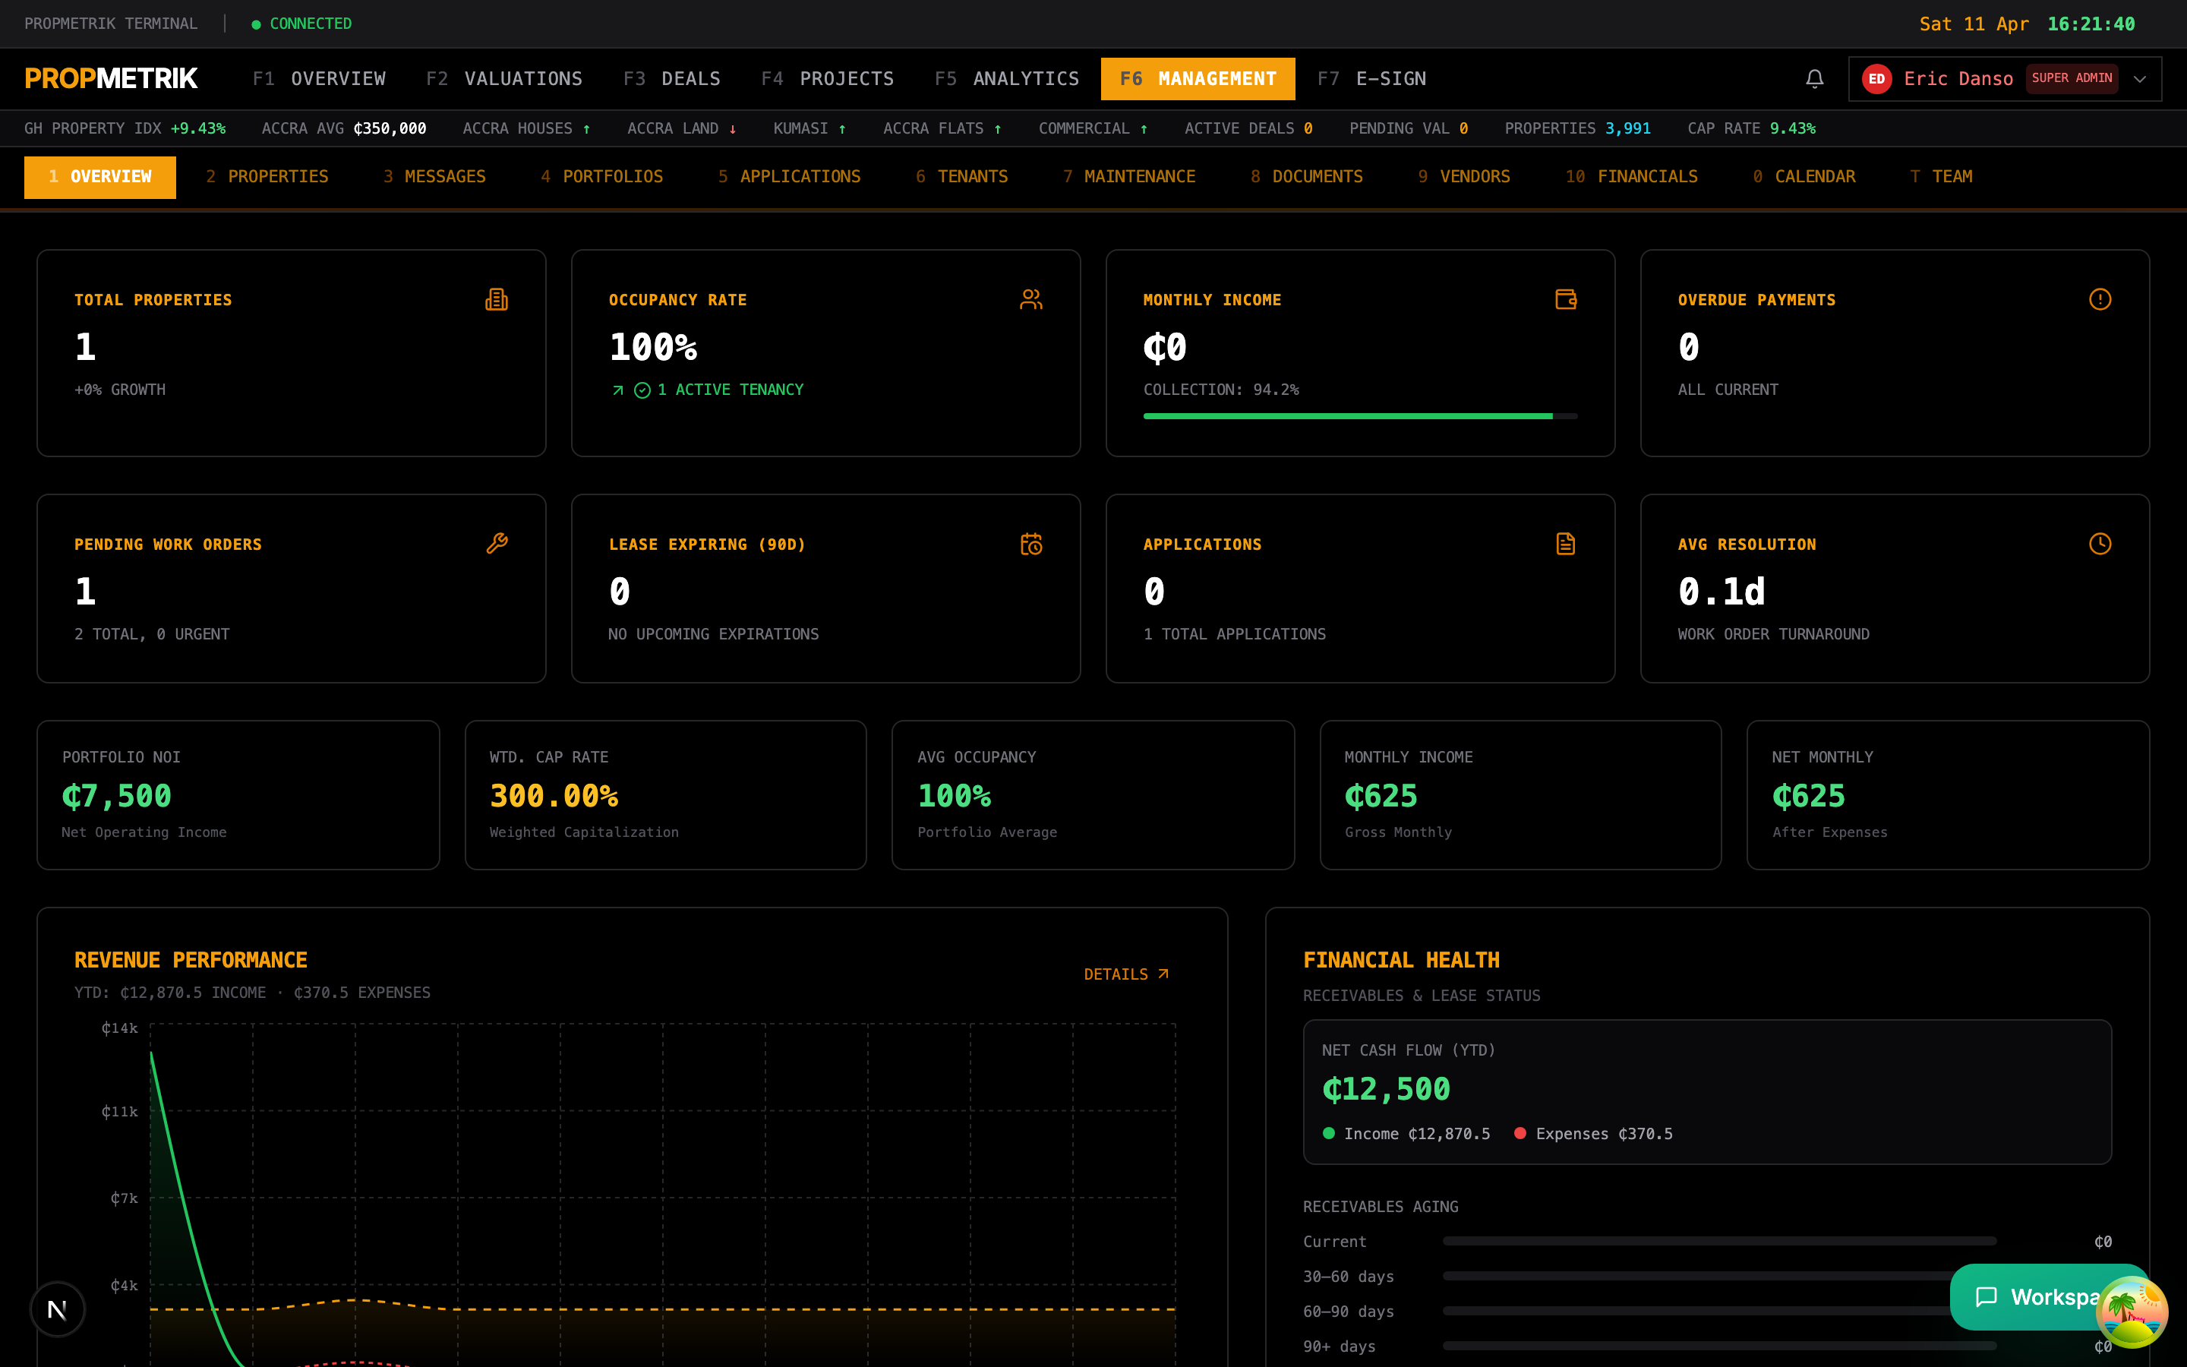
Task: Open the F1 Overview section
Action: tap(319, 79)
